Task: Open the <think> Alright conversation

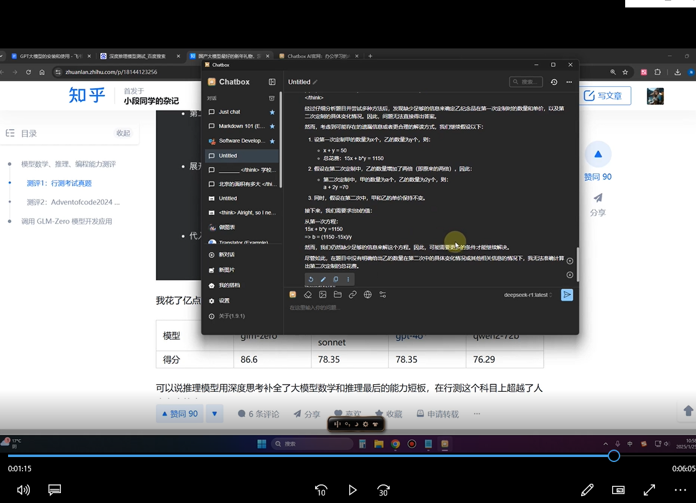Action: click(x=242, y=213)
